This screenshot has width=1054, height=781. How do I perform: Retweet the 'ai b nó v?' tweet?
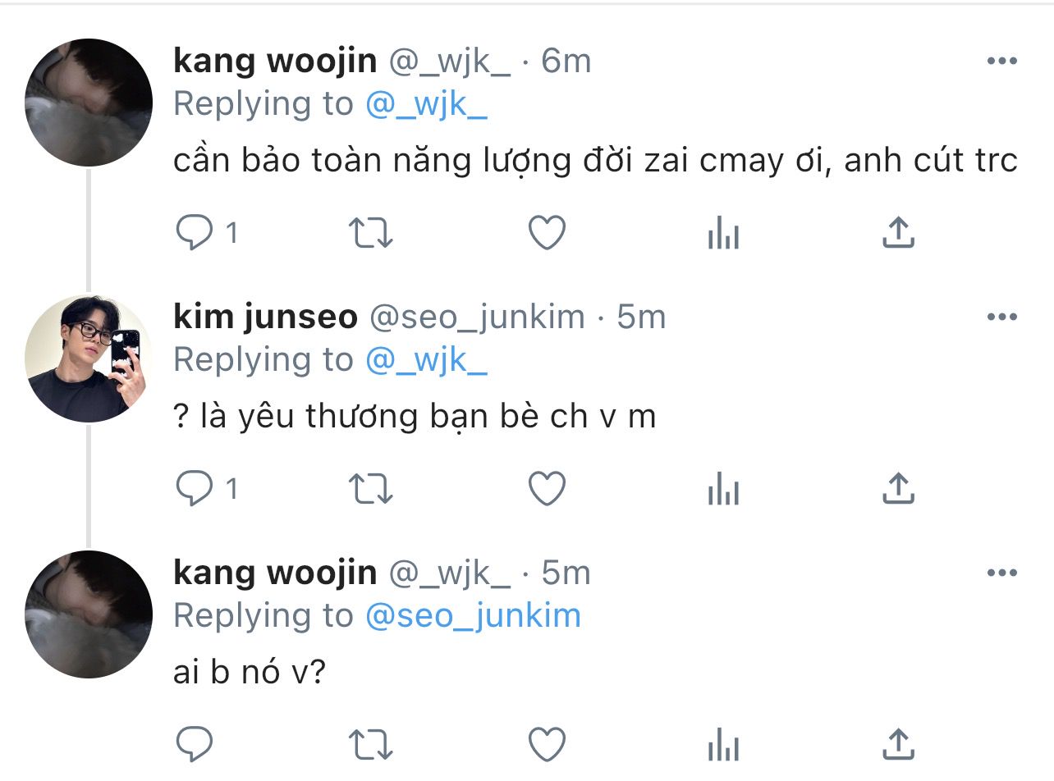pos(371,746)
